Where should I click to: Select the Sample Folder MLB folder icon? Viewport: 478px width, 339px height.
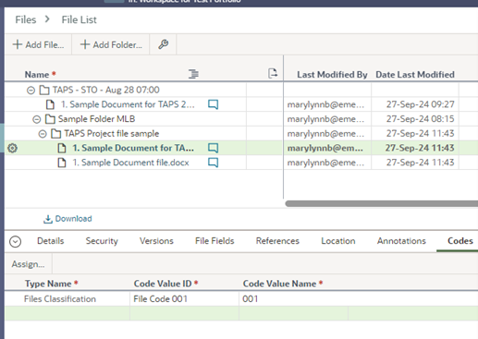(50, 119)
